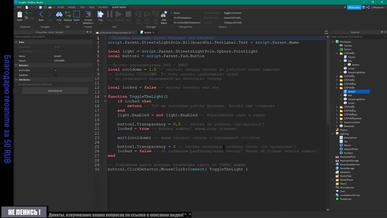
Task: Expand the StarterPlayer tree node
Action: 333,180
